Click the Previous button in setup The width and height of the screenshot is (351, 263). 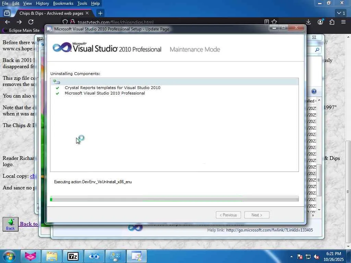coord(228,215)
